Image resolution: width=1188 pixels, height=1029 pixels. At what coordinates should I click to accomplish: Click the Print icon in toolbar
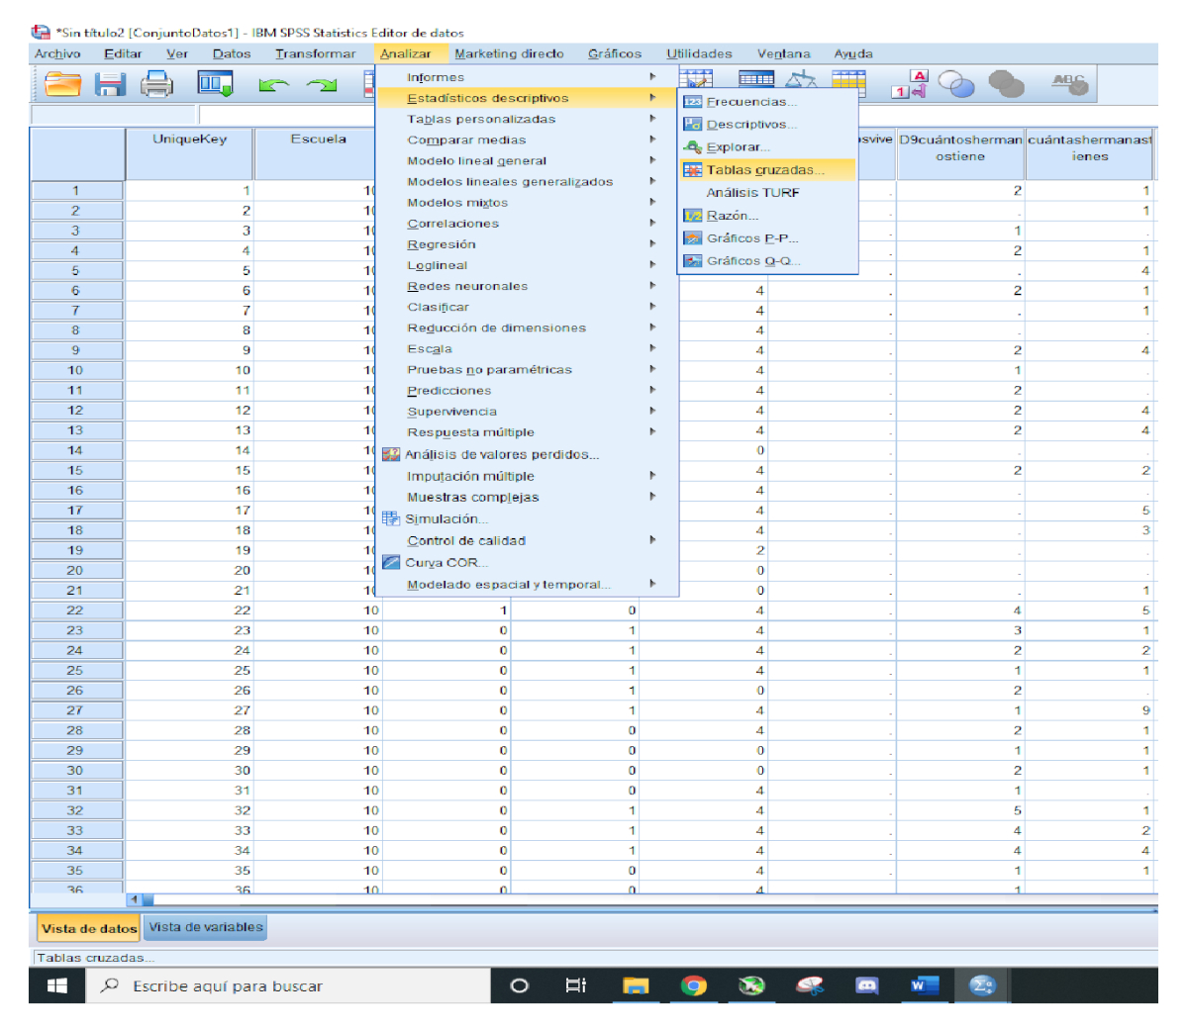tap(156, 85)
